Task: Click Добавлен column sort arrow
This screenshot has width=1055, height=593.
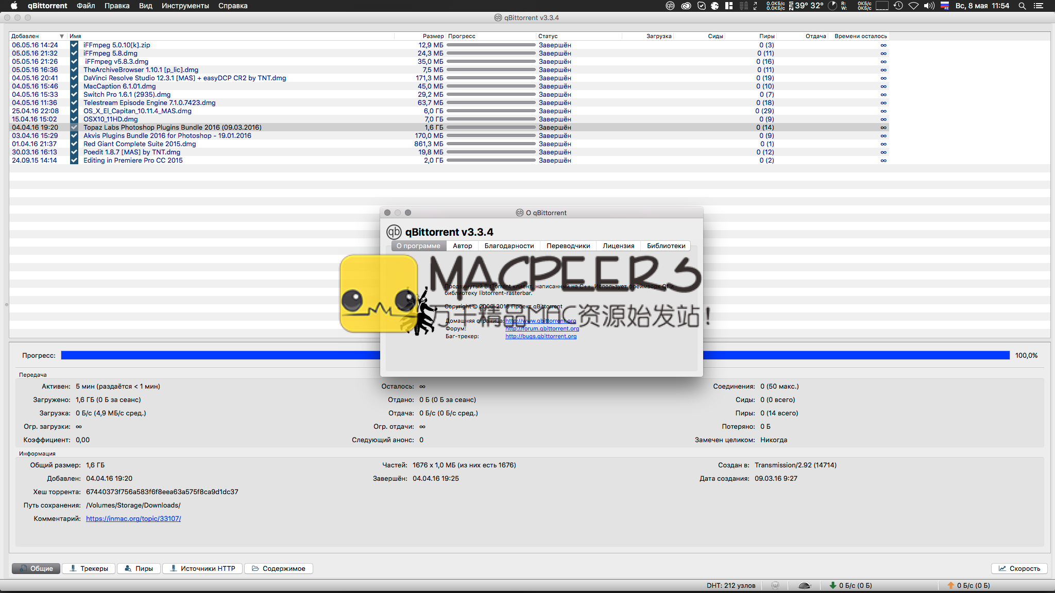Action: [x=62, y=36]
